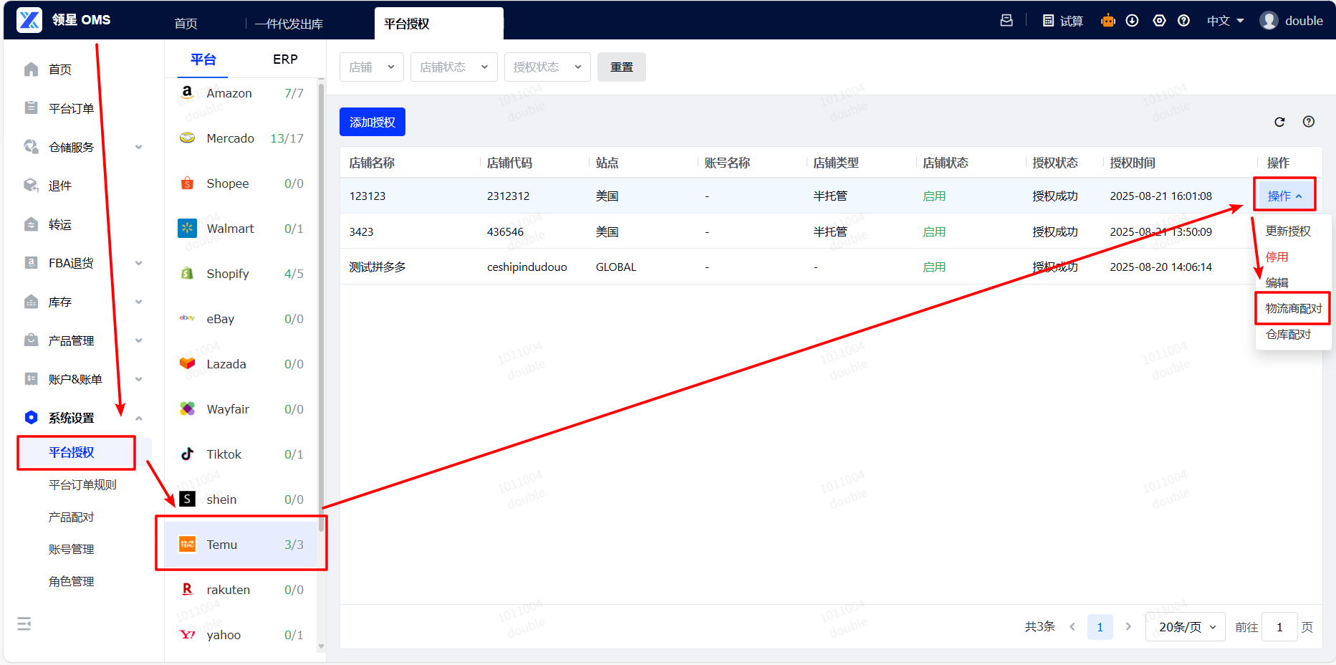Choose 更新授权 from the 操作 menu
The image size is (1336, 665).
pos(1288,231)
